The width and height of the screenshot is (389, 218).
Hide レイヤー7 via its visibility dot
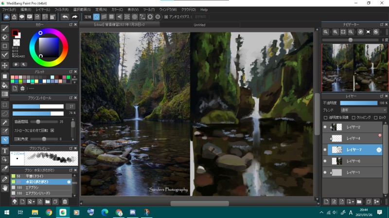[x=325, y=150]
